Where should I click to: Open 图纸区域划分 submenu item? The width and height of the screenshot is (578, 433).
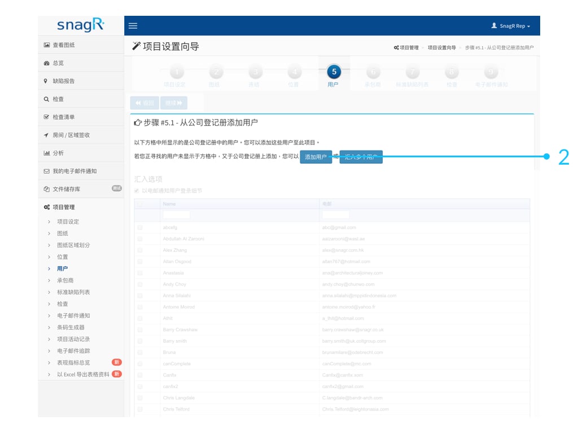[73, 245]
